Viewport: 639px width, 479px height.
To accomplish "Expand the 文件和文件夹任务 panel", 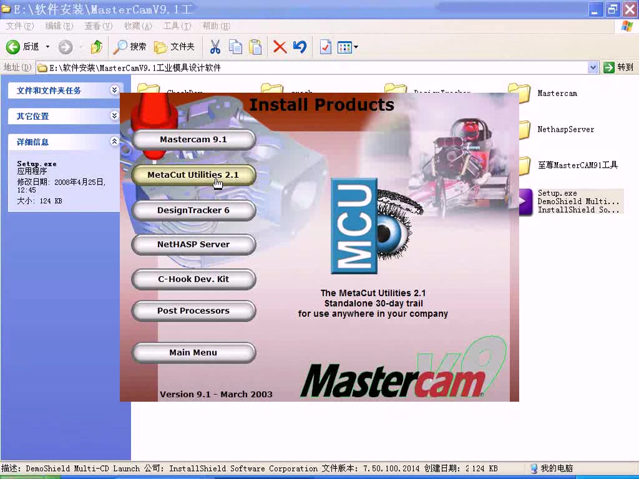I will click(115, 90).
